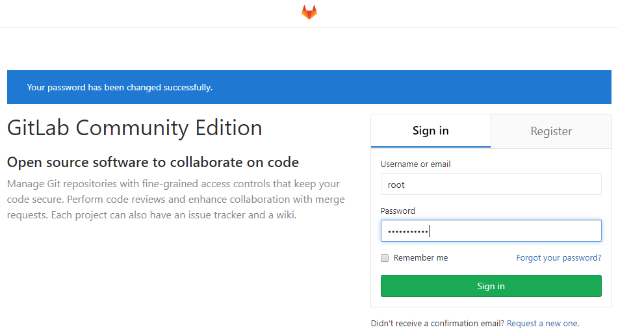The image size is (618, 336).
Task: Click the 'root' text in username box
Action: 396,185
